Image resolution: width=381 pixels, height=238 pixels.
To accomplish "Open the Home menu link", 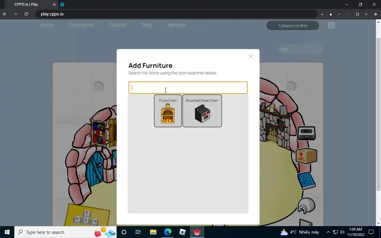I will (47, 25).
